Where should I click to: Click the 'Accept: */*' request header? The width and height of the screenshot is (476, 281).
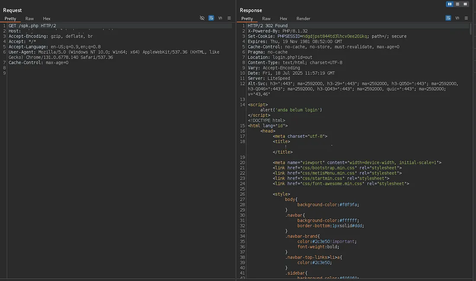(x=22, y=42)
